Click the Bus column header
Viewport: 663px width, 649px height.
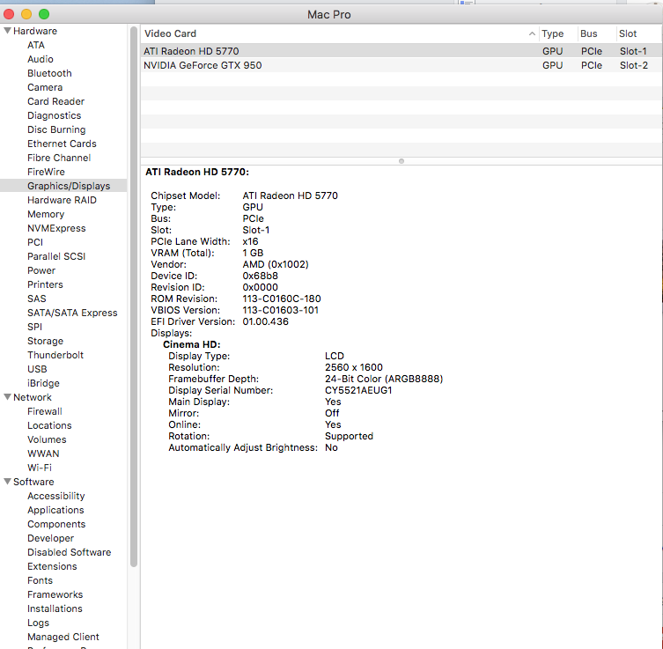coord(596,33)
